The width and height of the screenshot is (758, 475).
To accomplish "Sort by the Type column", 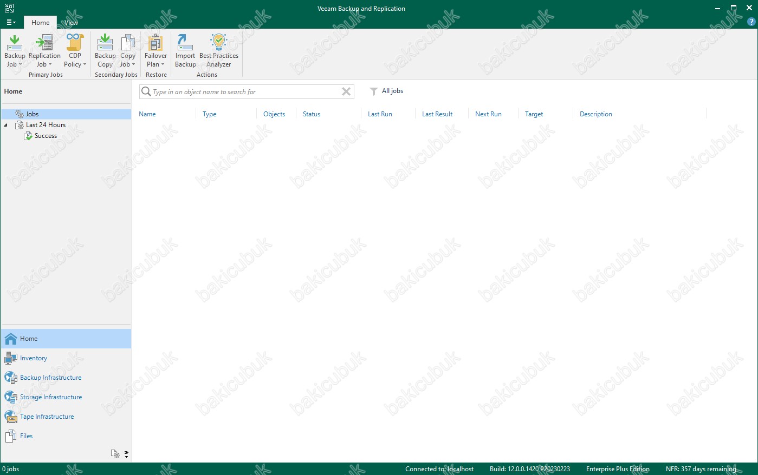I will [x=210, y=114].
